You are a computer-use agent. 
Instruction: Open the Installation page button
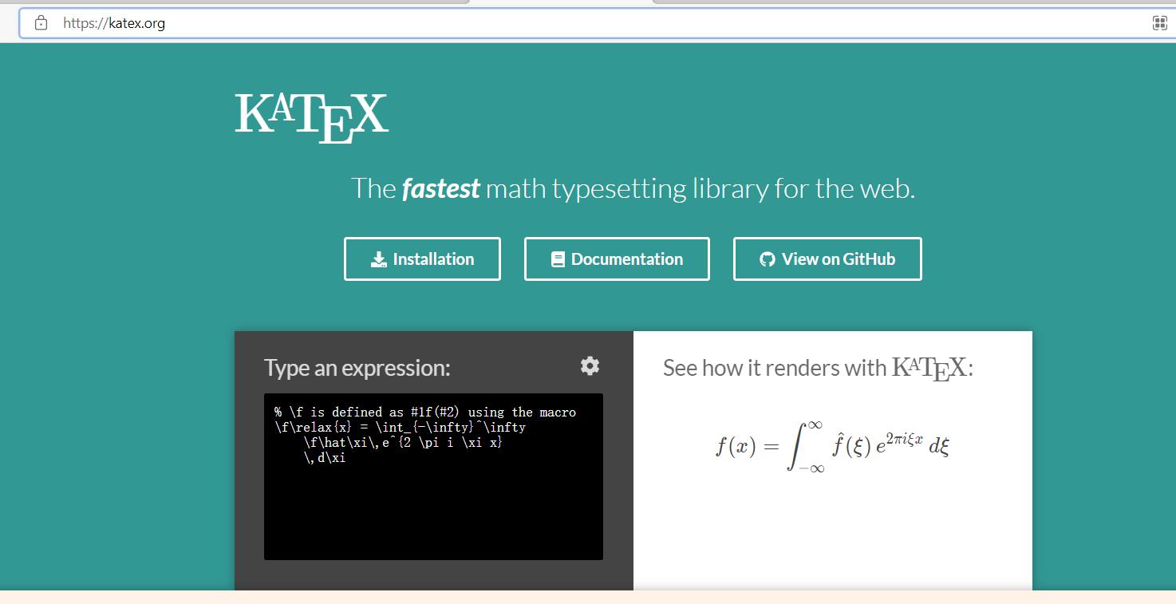coord(422,259)
